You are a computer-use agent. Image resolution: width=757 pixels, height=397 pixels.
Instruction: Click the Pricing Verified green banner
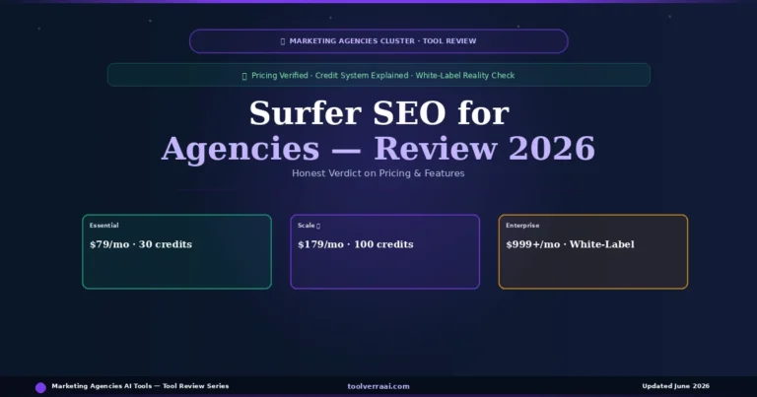coord(378,75)
